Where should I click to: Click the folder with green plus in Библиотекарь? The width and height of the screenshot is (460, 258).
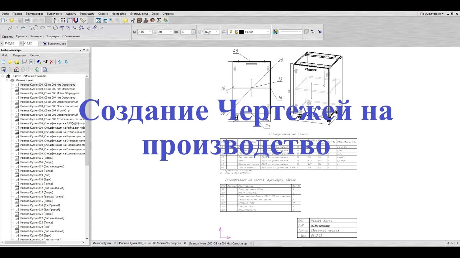coord(17,62)
